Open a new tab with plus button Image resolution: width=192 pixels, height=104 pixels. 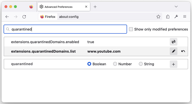point(95,7)
